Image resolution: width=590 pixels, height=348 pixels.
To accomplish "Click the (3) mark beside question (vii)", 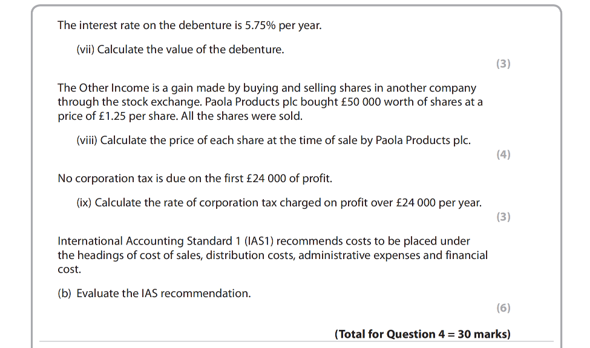I will tap(503, 64).
